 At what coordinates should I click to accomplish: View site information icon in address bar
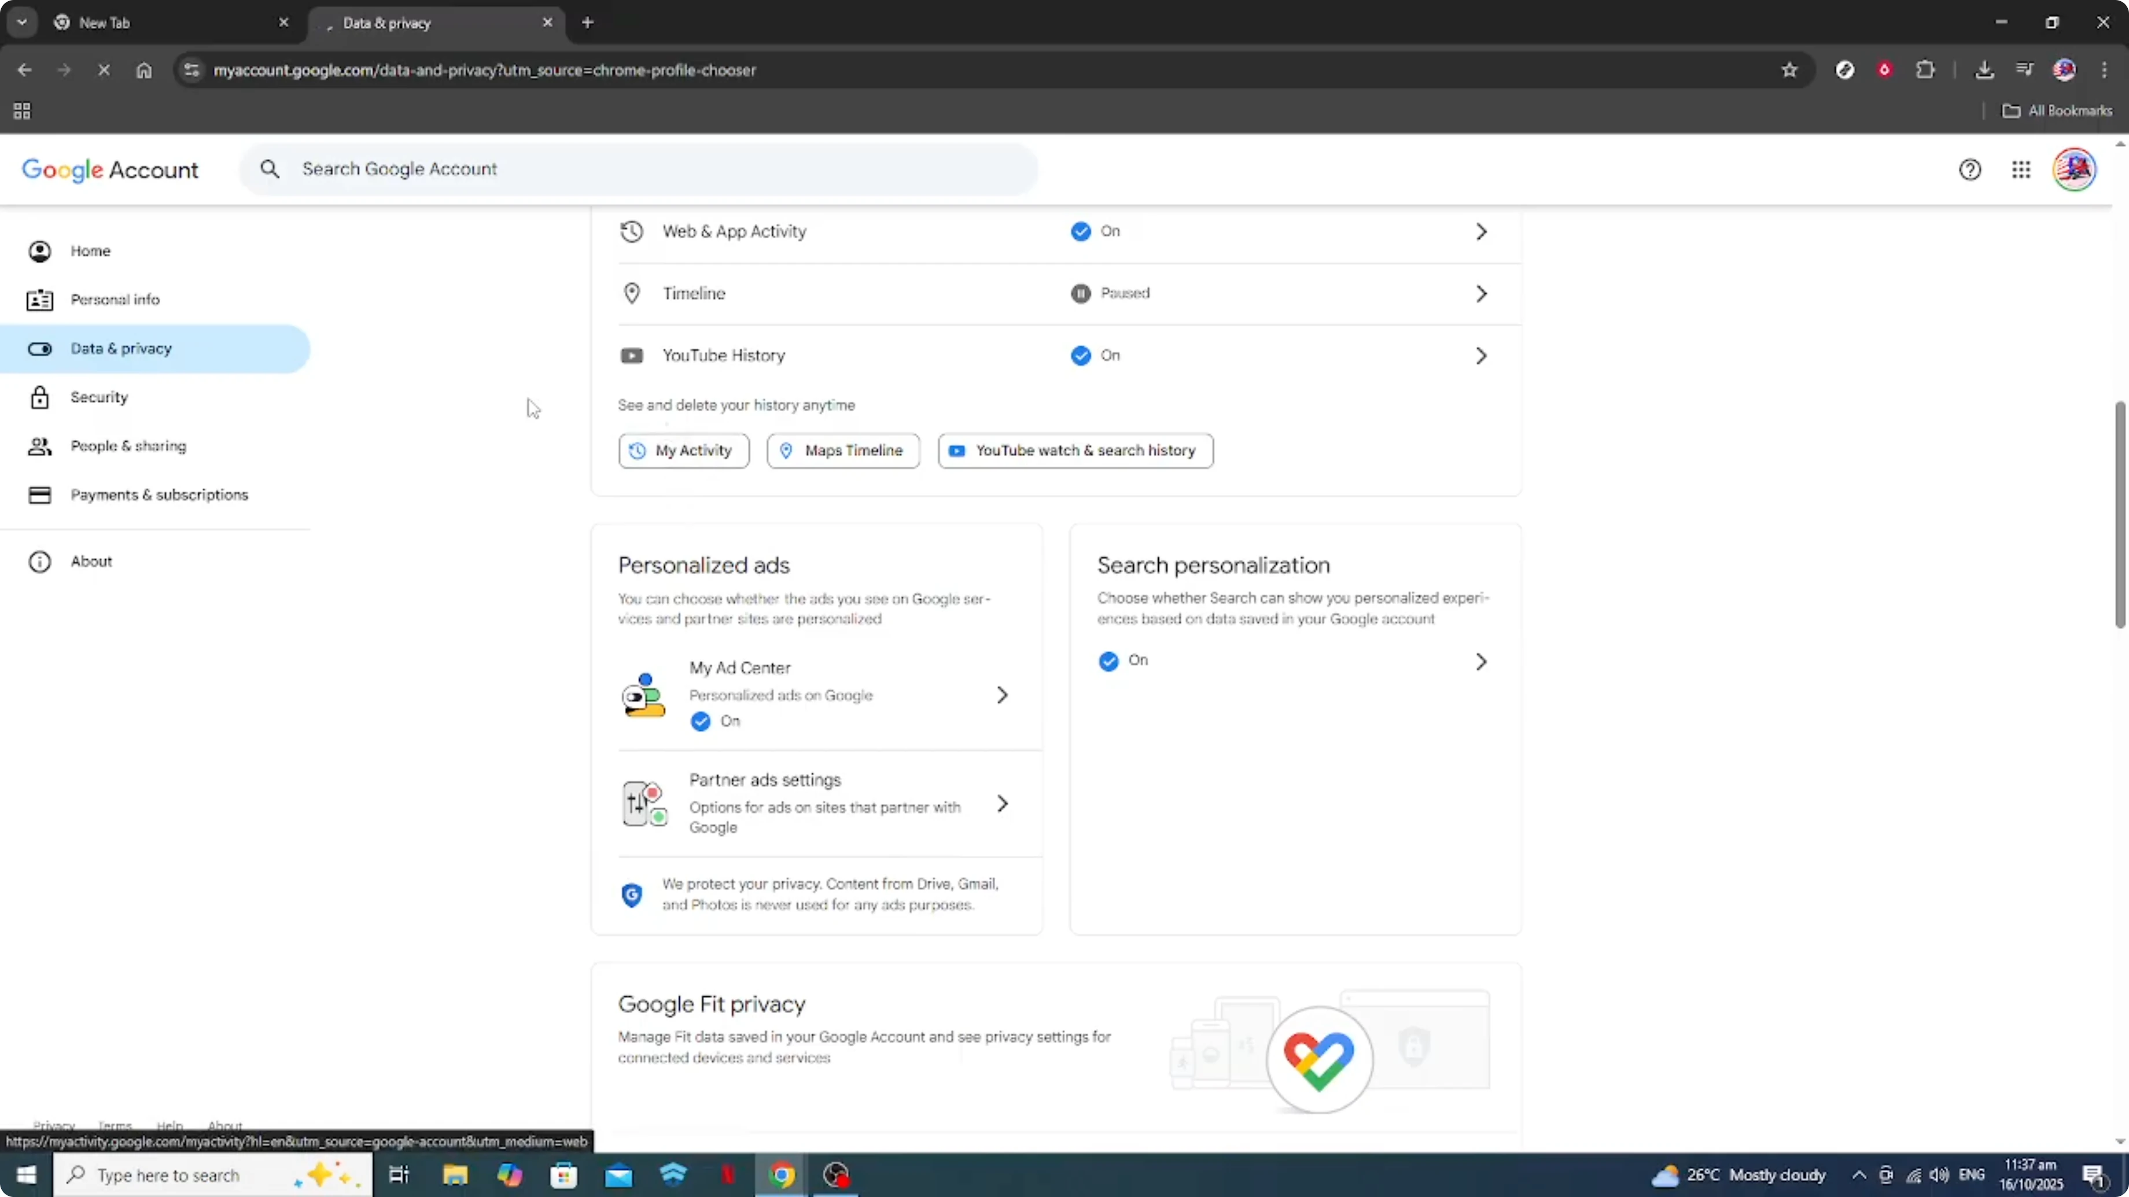pos(191,70)
